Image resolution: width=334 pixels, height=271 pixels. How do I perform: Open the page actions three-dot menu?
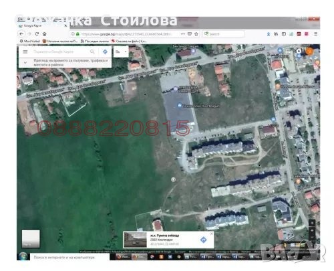point(183,34)
